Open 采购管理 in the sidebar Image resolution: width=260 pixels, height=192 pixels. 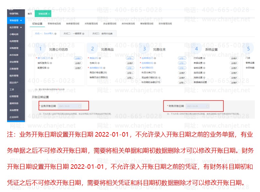(x=14, y=48)
